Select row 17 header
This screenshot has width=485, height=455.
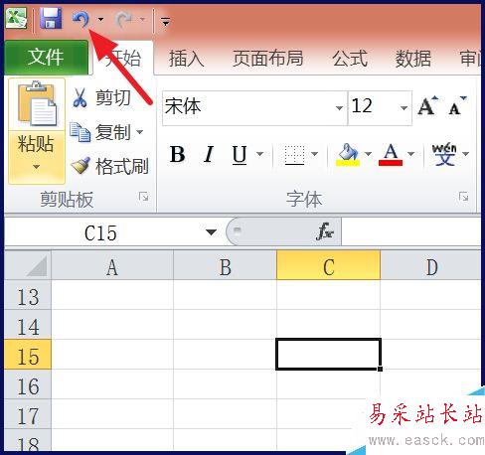click(x=28, y=414)
